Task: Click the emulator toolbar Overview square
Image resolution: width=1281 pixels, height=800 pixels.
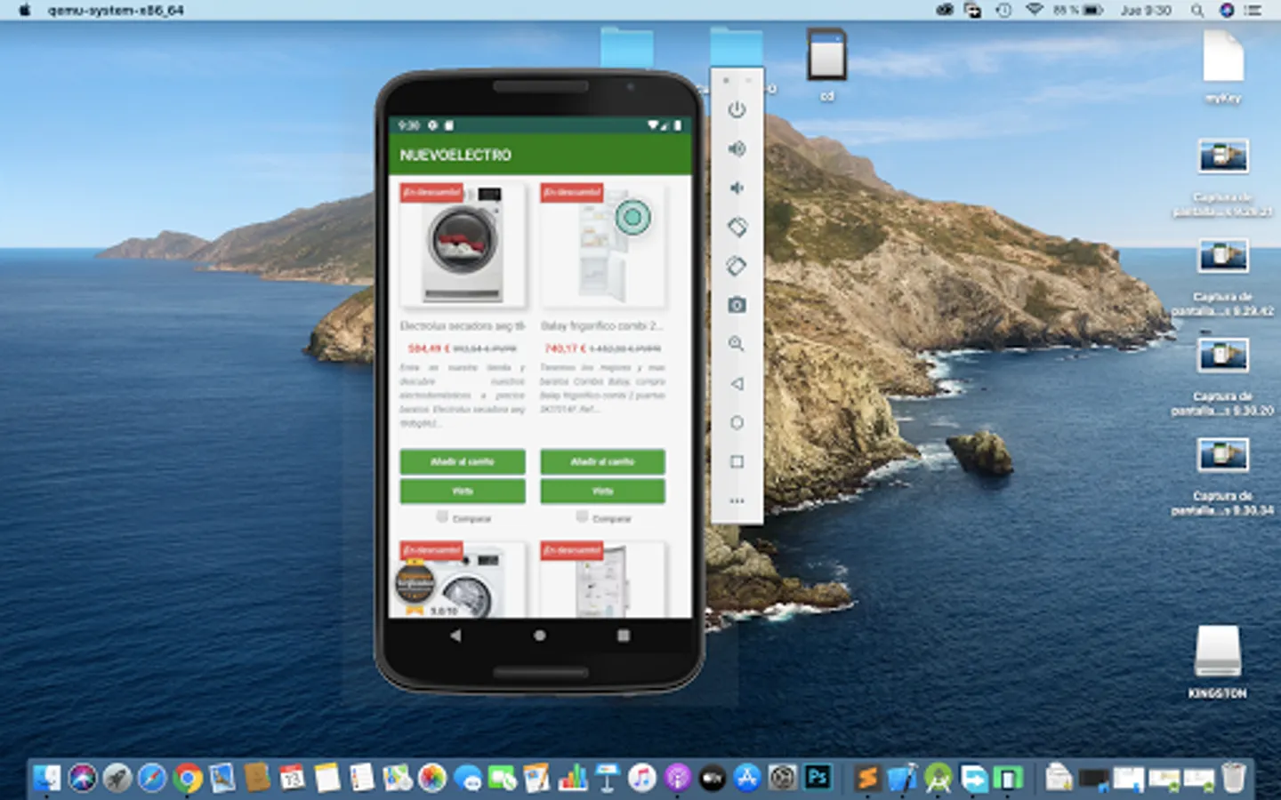Action: [737, 462]
